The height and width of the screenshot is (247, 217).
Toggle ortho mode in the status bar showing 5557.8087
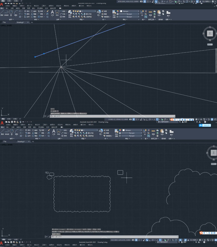(150, 240)
